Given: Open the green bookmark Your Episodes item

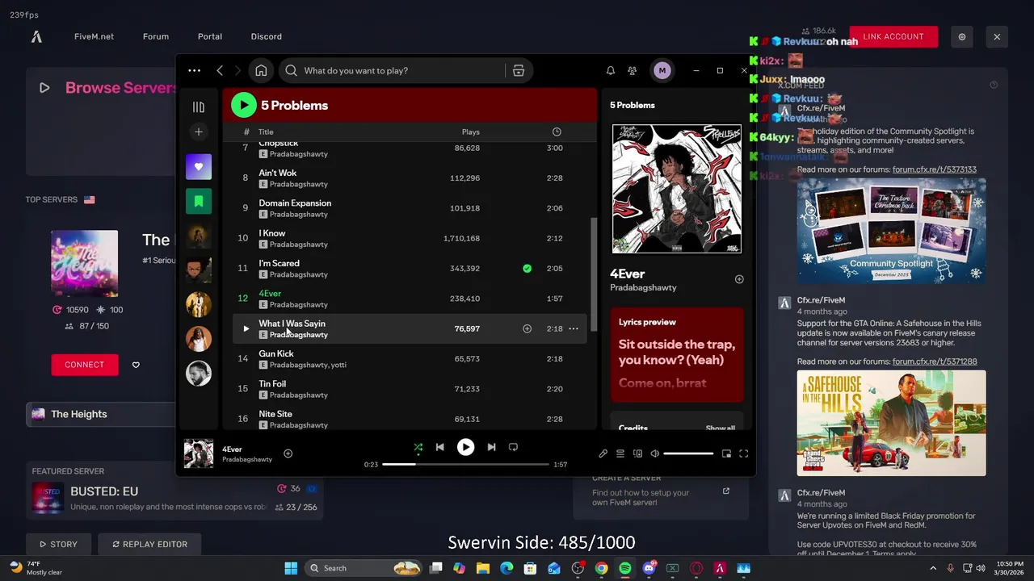Looking at the screenshot, I should (199, 201).
